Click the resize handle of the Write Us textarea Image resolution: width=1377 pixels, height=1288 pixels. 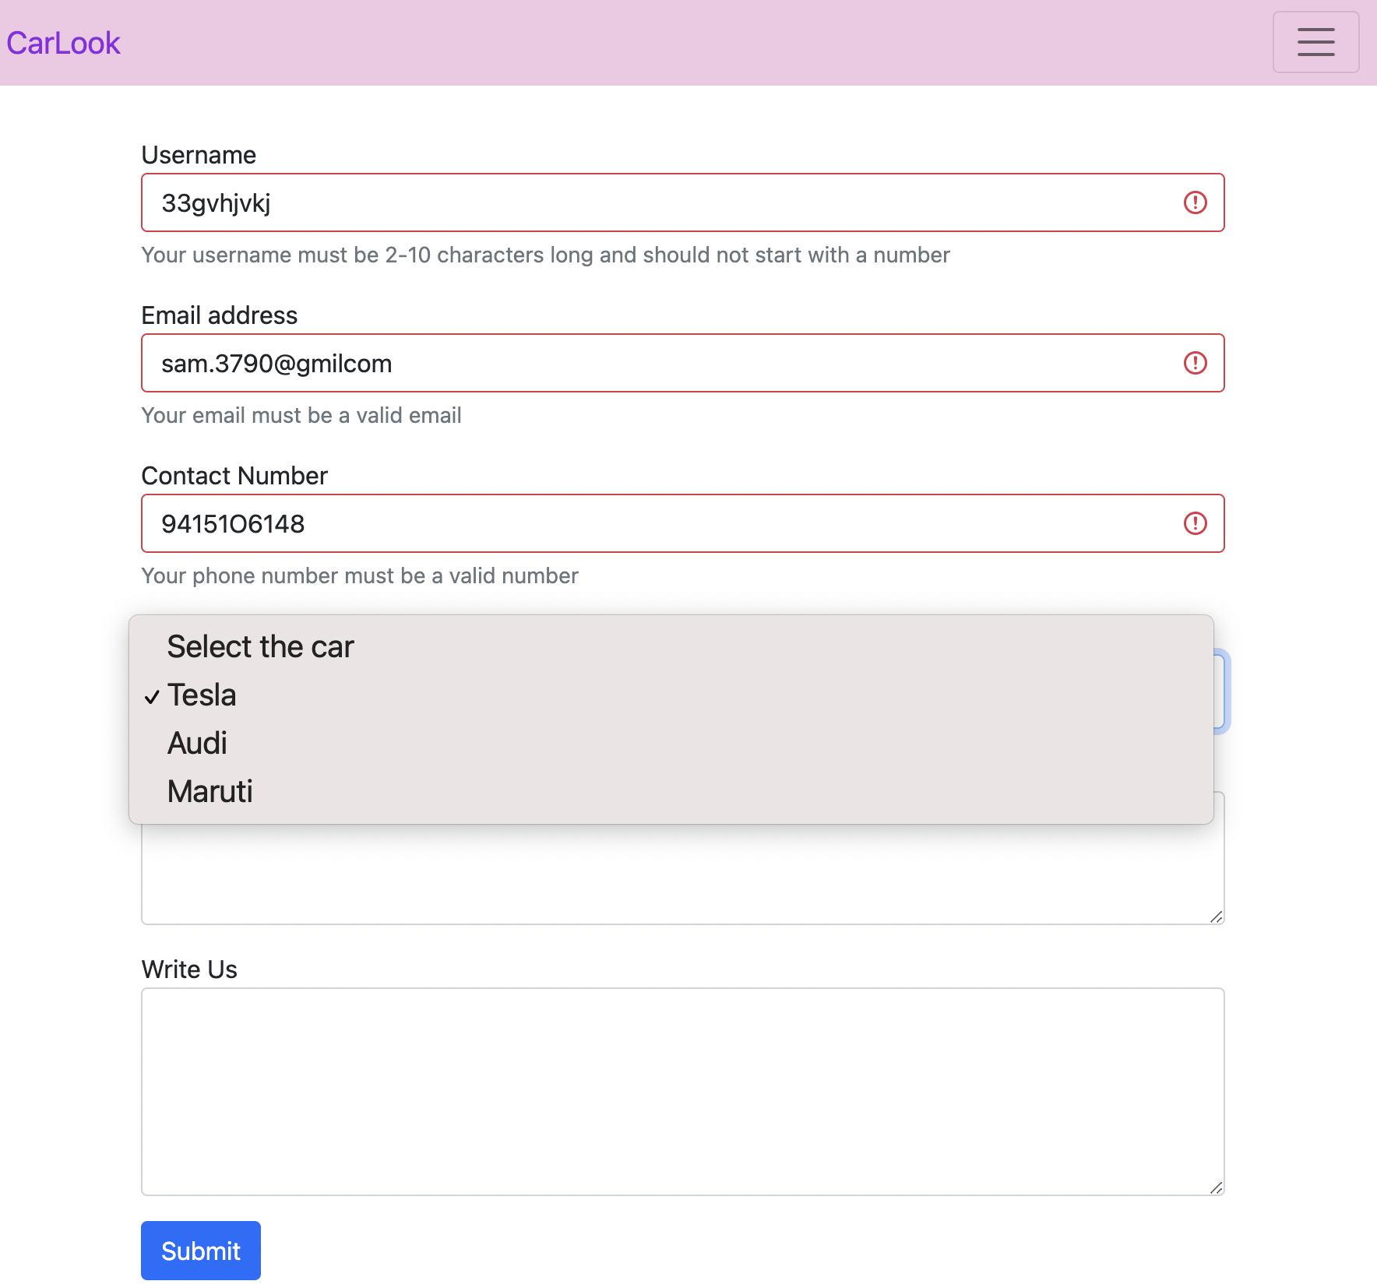(x=1217, y=1187)
